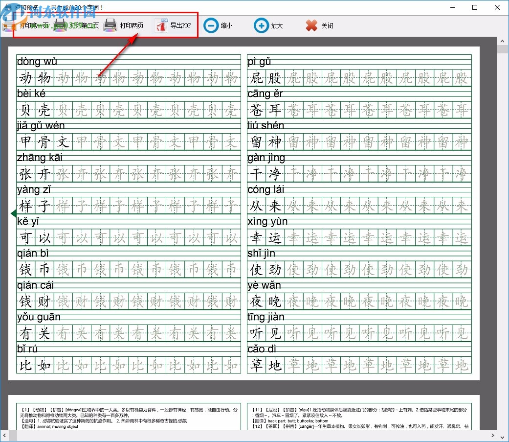509x442 pixels.
Task: Click the PDF export icon
Action: click(x=161, y=25)
